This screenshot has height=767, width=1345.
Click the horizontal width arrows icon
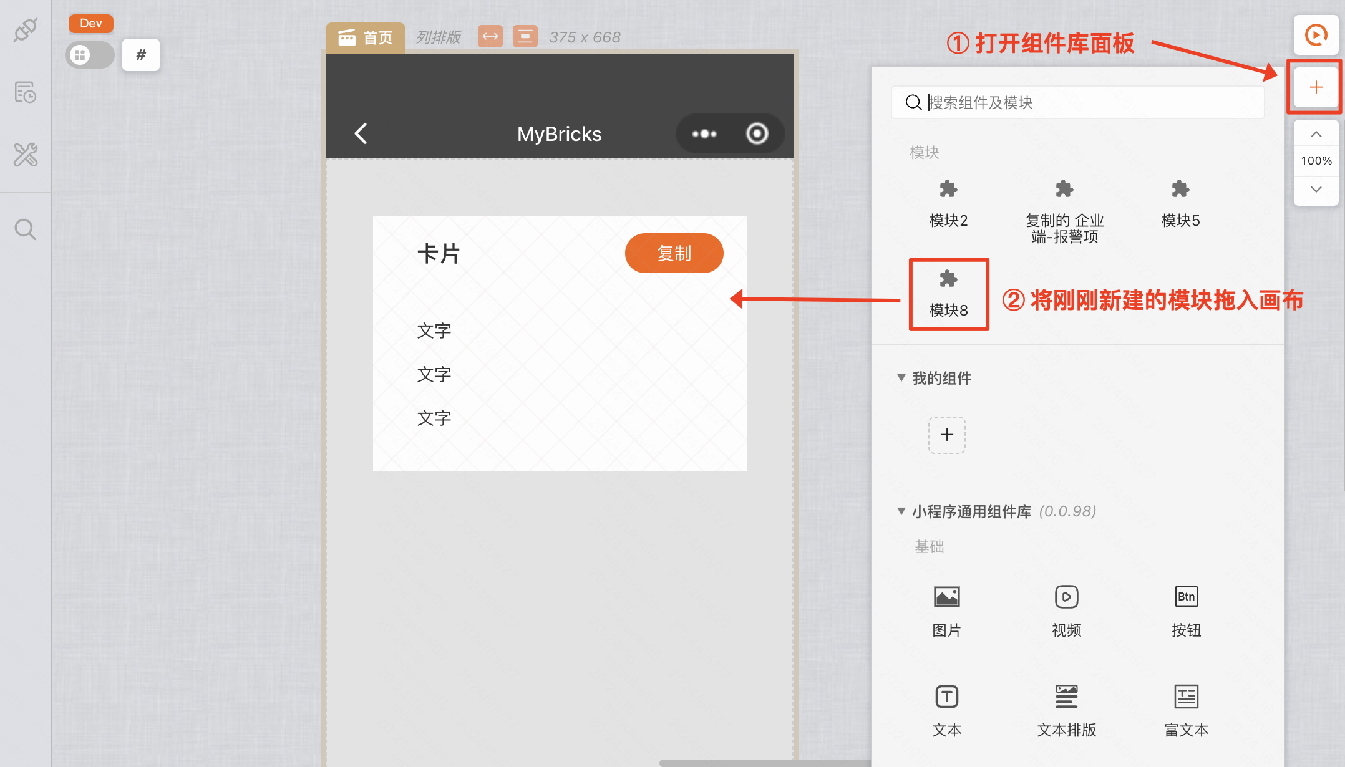(x=490, y=36)
